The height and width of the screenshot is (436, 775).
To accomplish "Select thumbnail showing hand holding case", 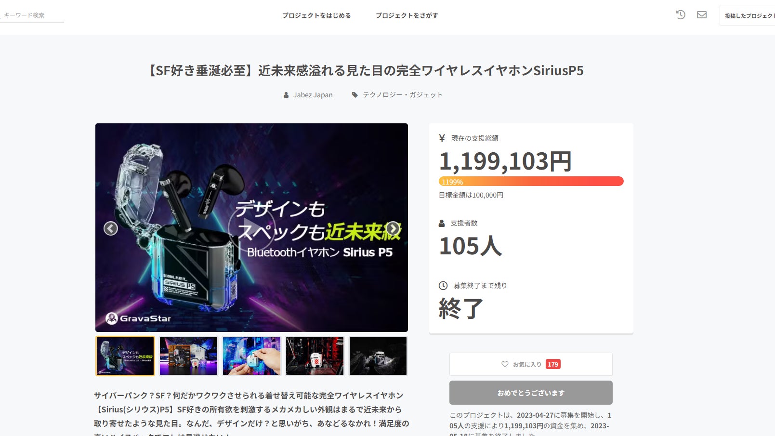I will pos(251,356).
